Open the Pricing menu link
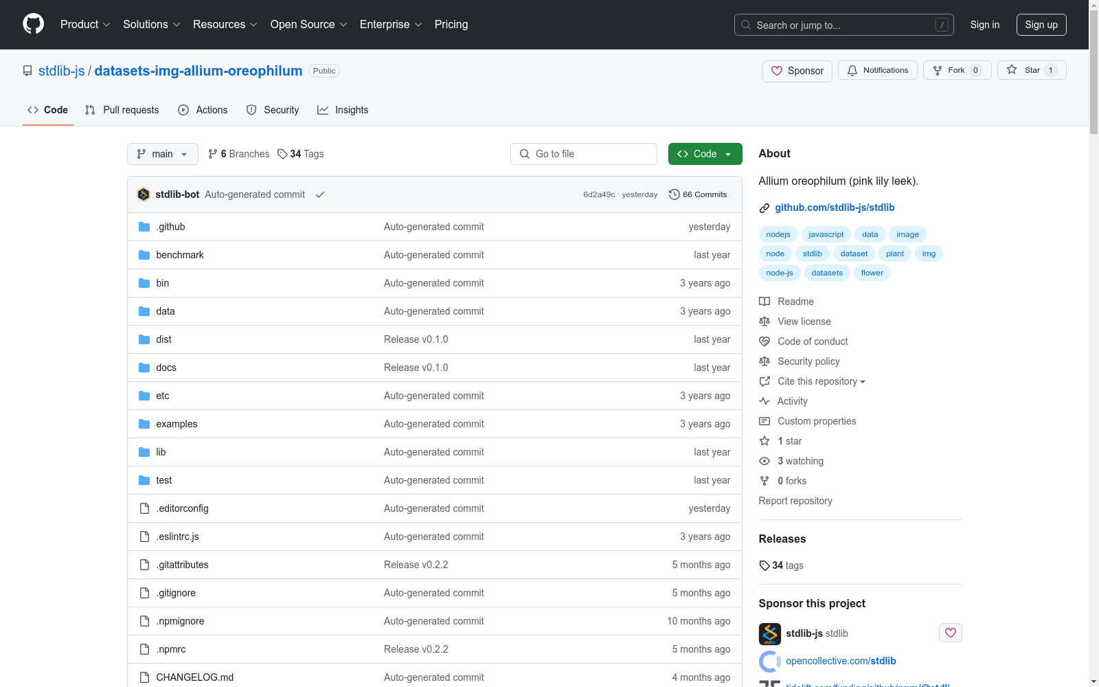The width and height of the screenshot is (1099, 687). [451, 24]
